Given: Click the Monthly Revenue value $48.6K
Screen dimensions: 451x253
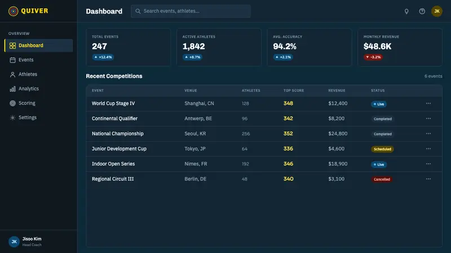Looking at the screenshot, I should [x=377, y=46].
